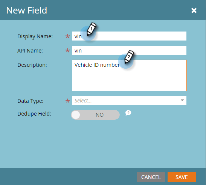Click inside the Description text area

click(129, 75)
